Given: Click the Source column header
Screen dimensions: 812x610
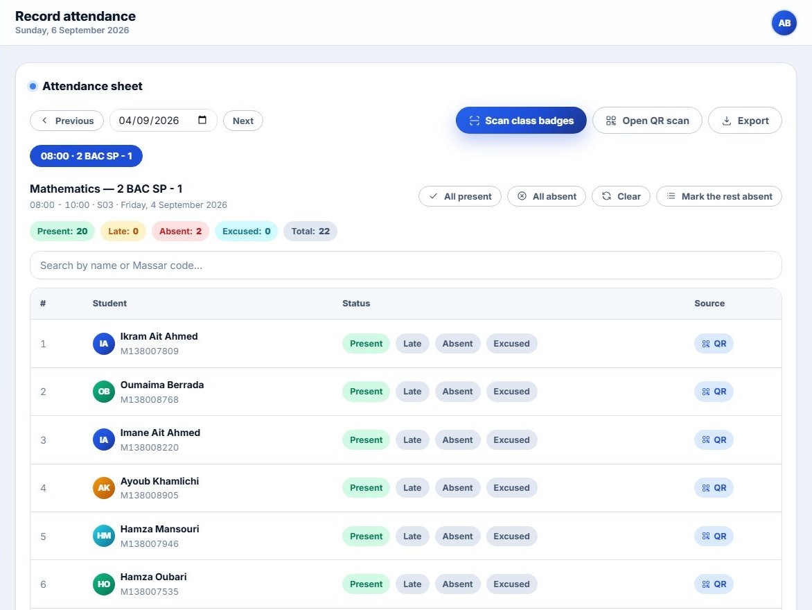Looking at the screenshot, I should 709,303.
